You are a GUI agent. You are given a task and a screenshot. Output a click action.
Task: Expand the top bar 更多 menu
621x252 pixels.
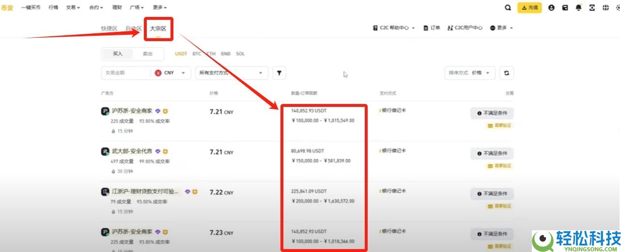160,8
